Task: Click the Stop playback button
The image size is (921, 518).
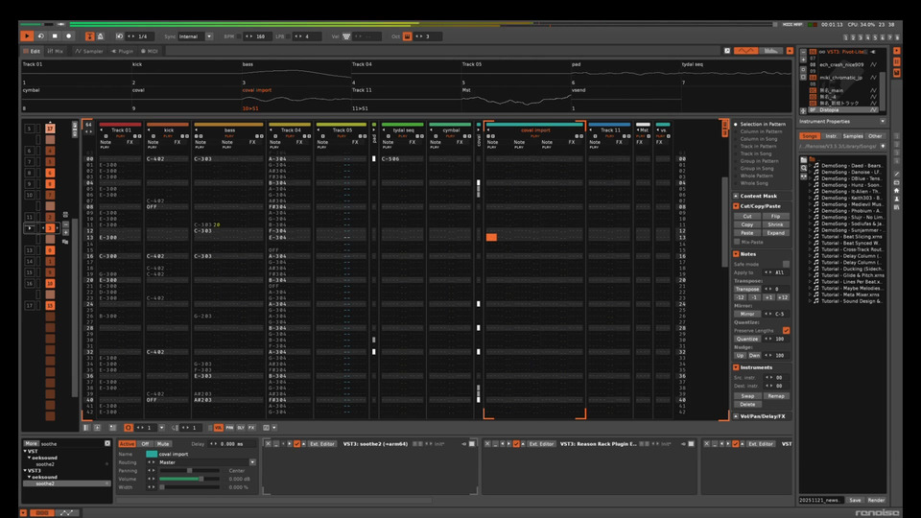Action: (x=55, y=36)
